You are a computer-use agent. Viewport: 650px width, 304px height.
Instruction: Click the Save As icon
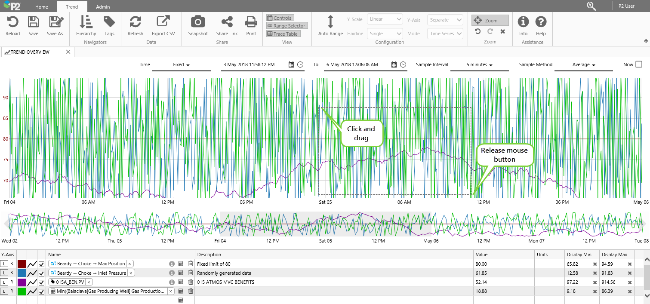coord(55,22)
